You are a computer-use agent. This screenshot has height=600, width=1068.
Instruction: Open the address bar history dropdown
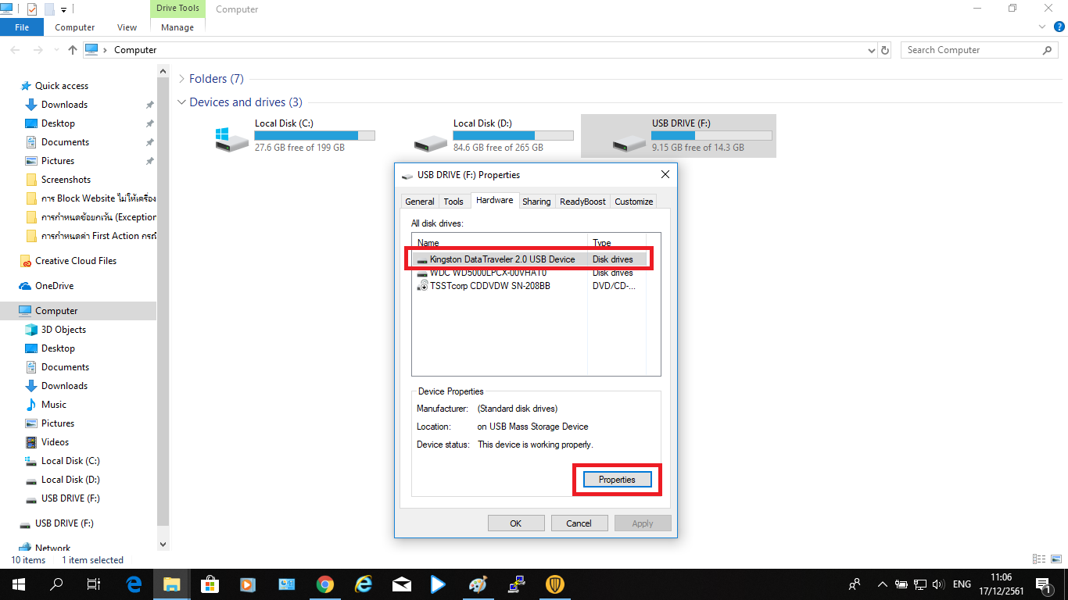pos(872,50)
